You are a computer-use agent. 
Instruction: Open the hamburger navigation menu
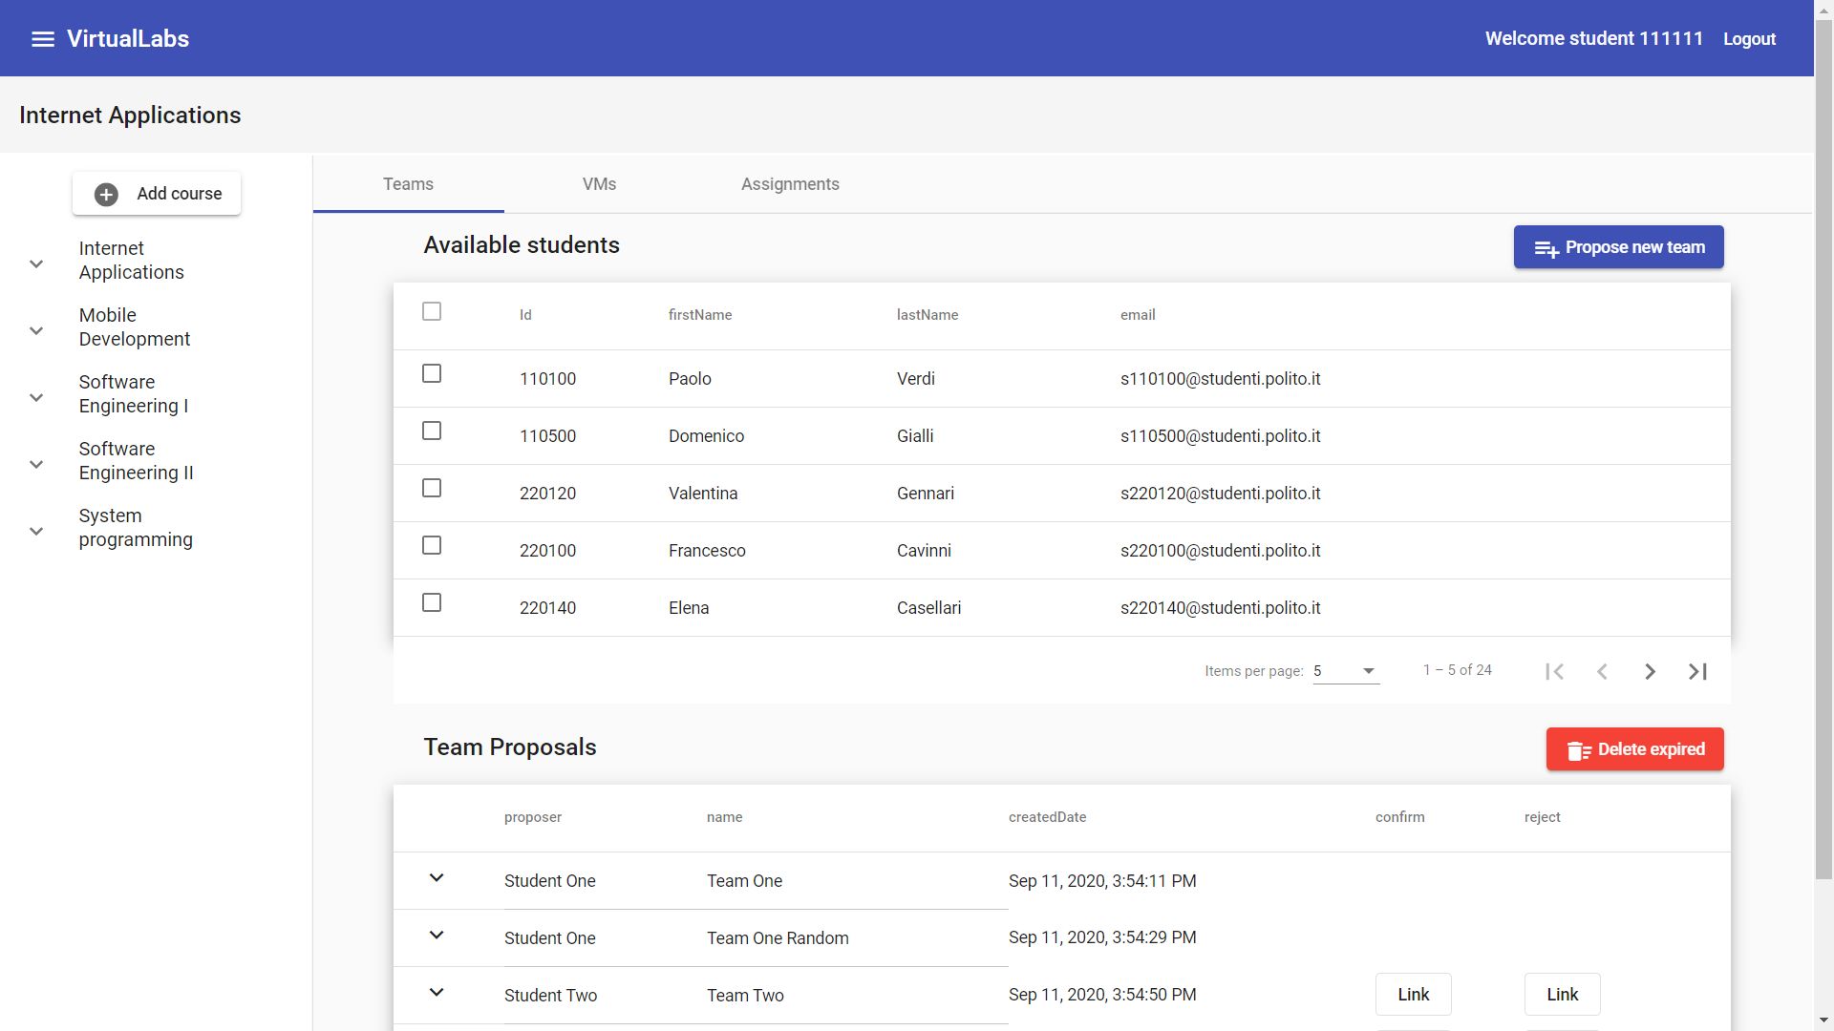click(43, 39)
